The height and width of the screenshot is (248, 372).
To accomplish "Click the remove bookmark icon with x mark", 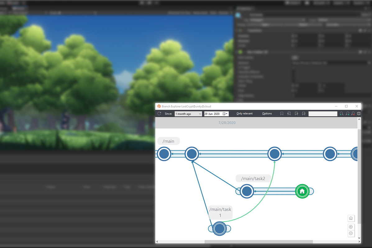I will coord(304,113).
